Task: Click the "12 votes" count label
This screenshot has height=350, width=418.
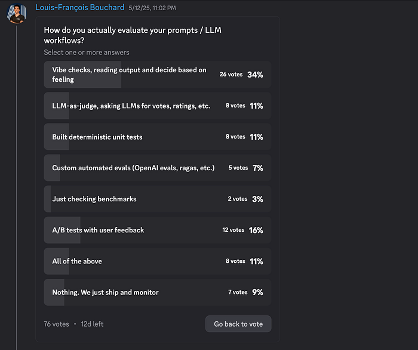Action: click(233, 230)
